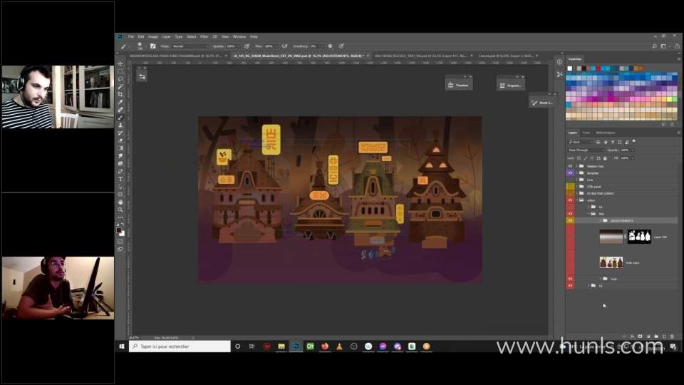This screenshot has width=684, height=385.
Task: Select the Move tool
Action: point(120,63)
